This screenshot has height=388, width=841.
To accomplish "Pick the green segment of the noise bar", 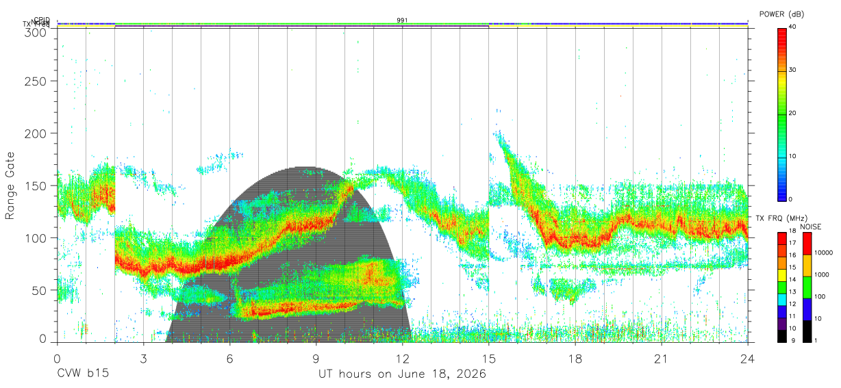I will (x=806, y=287).
